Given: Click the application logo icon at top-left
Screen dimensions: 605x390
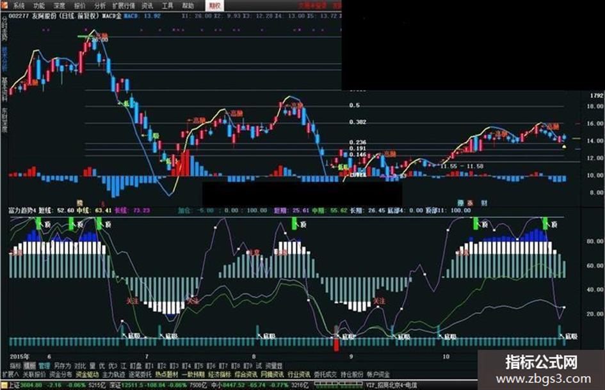Looking at the screenshot, I should 4,5.
